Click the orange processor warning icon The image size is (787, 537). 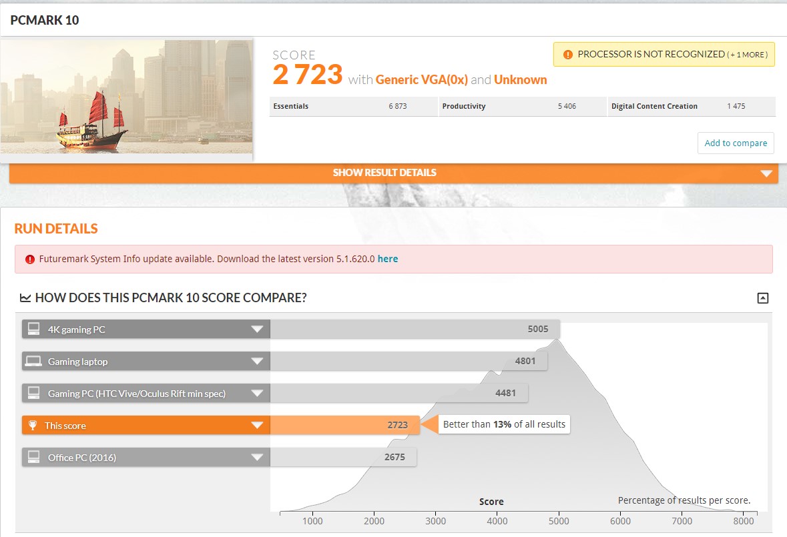(567, 55)
